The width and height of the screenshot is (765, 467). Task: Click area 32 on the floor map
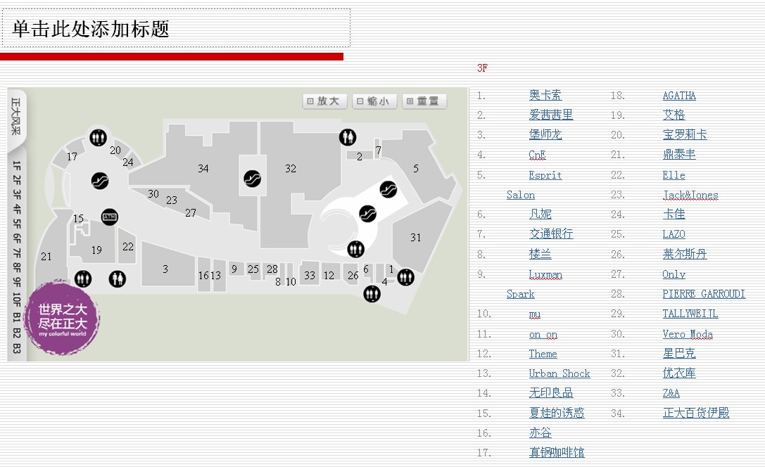(290, 169)
